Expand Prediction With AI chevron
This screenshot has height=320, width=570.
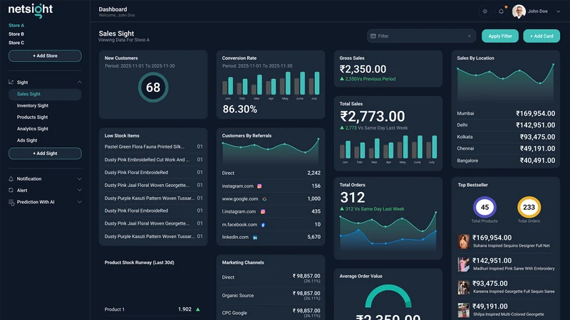[x=79, y=202]
